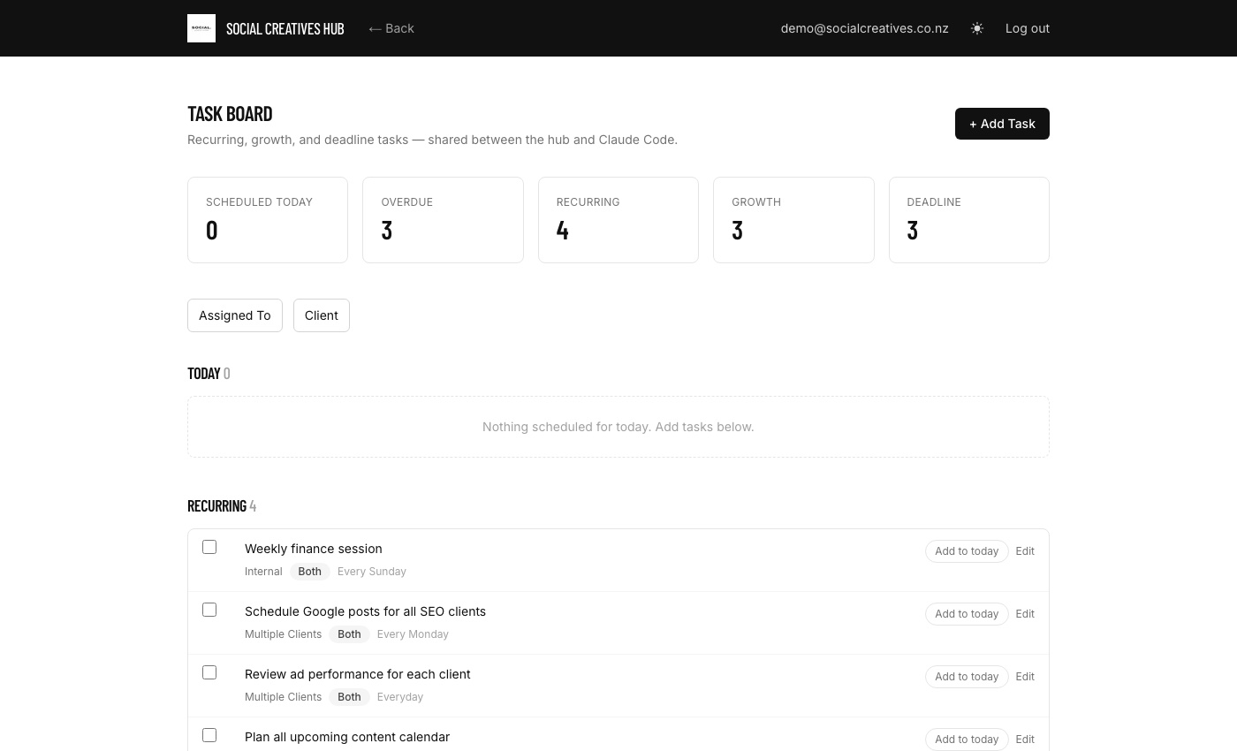Mark Review ad performance task as done
The image size is (1237, 751).
click(x=209, y=672)
